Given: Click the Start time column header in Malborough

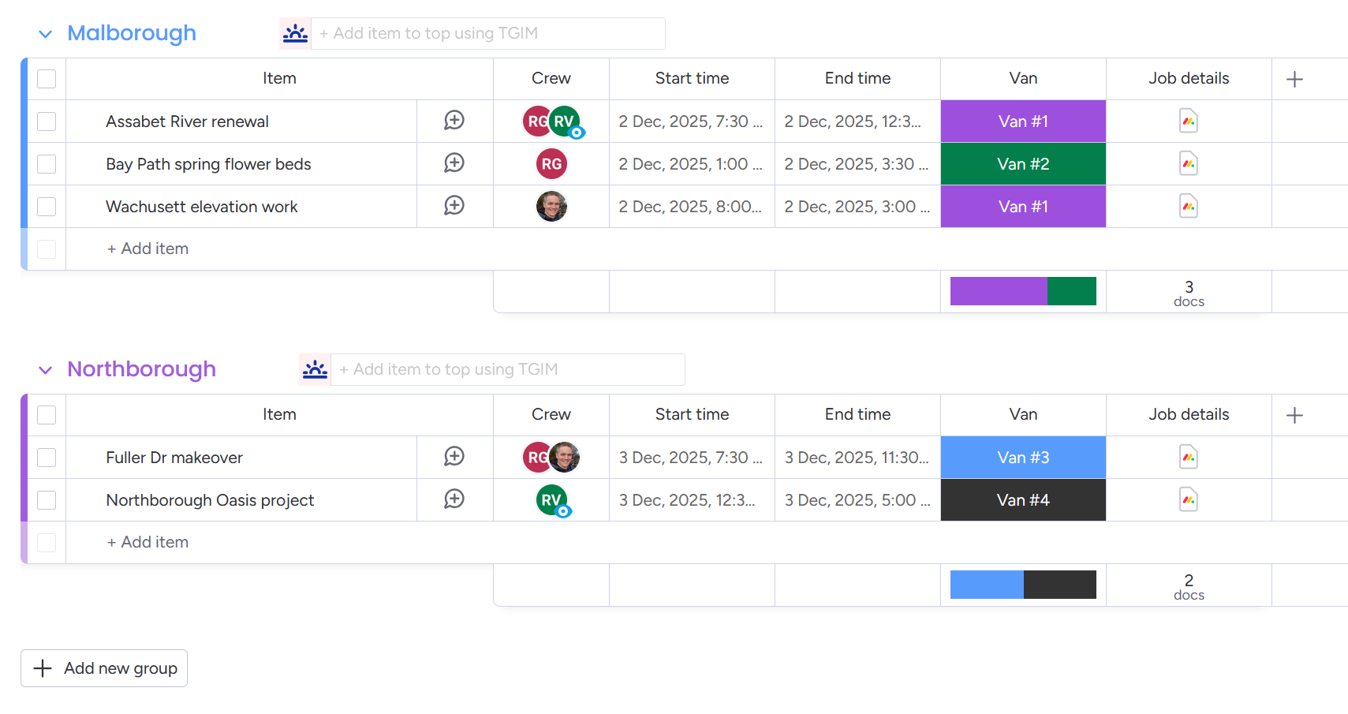Looking at the screenshot, I should [x=692, y=79].
